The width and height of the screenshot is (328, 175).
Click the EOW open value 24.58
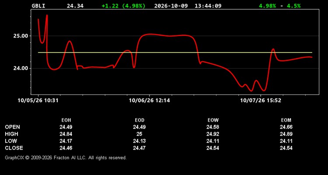tap(213, 127)
